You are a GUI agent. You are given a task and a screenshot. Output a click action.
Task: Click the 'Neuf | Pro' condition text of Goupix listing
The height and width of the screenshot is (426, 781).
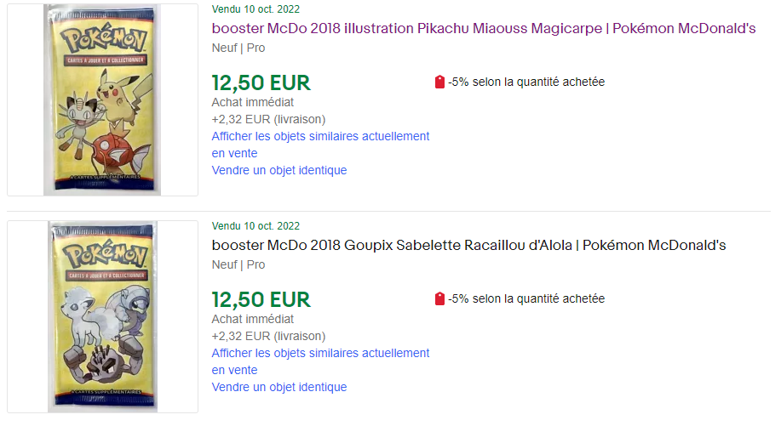238,264
